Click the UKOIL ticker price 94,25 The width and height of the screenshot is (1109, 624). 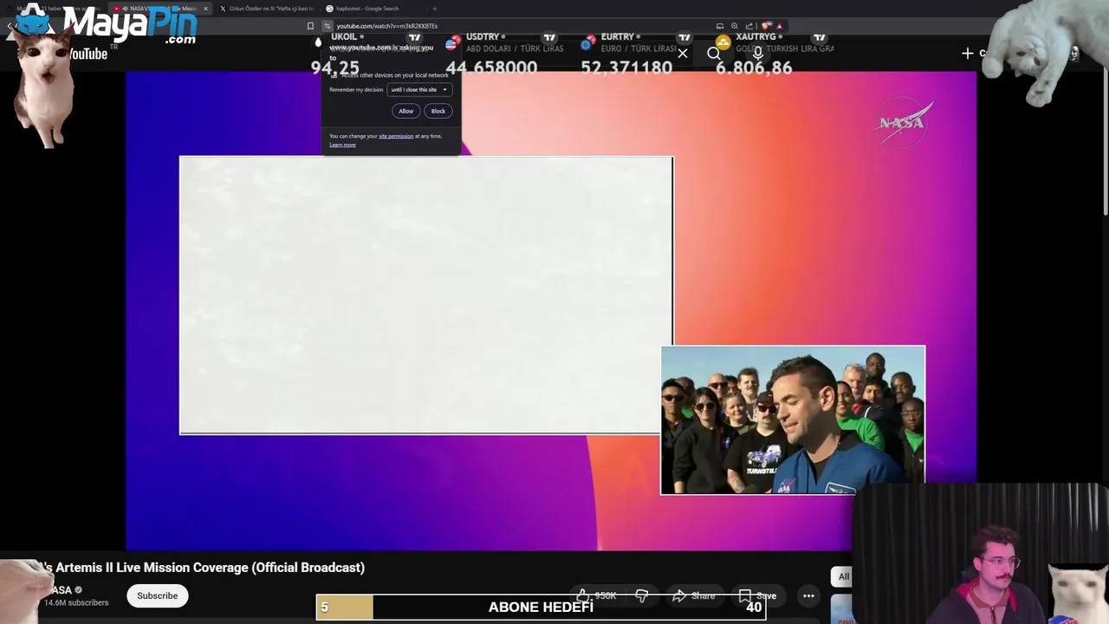[334, 68]
